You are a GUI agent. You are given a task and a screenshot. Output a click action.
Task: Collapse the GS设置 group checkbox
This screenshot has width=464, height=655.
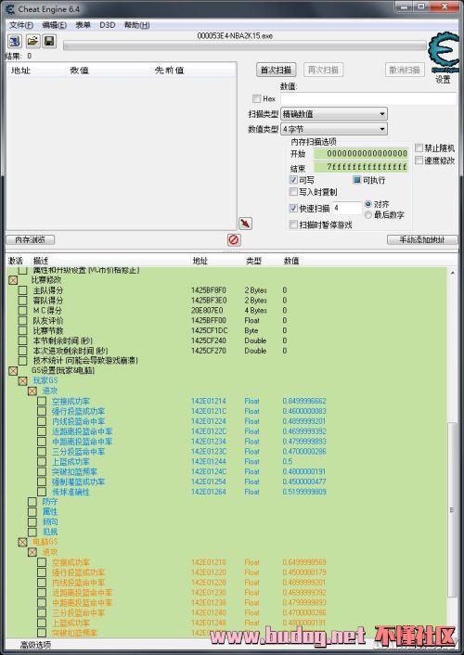[13, 370]
